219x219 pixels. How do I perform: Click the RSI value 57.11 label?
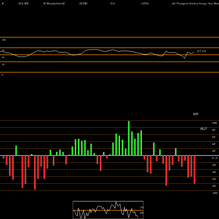pyautogui.click(x=201, y=51)
